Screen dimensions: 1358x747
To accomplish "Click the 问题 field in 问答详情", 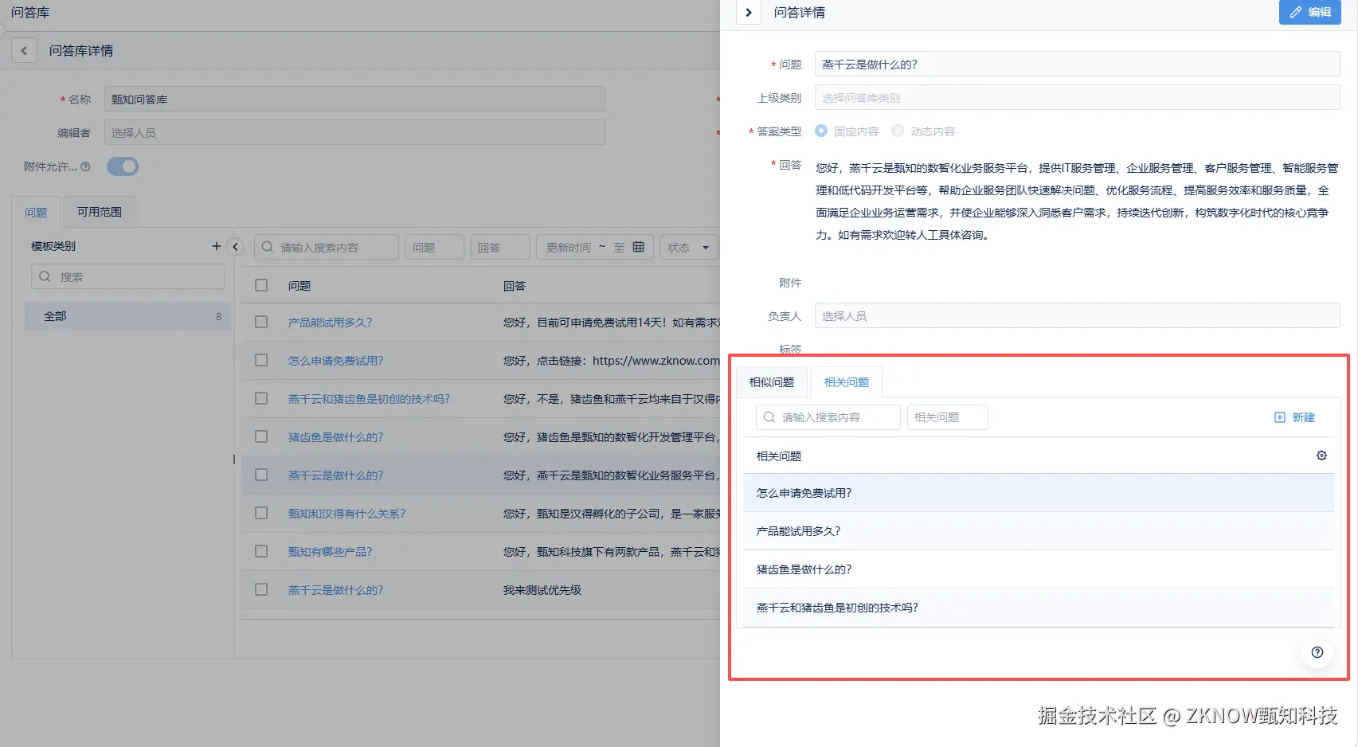I will pos(1077,65).
